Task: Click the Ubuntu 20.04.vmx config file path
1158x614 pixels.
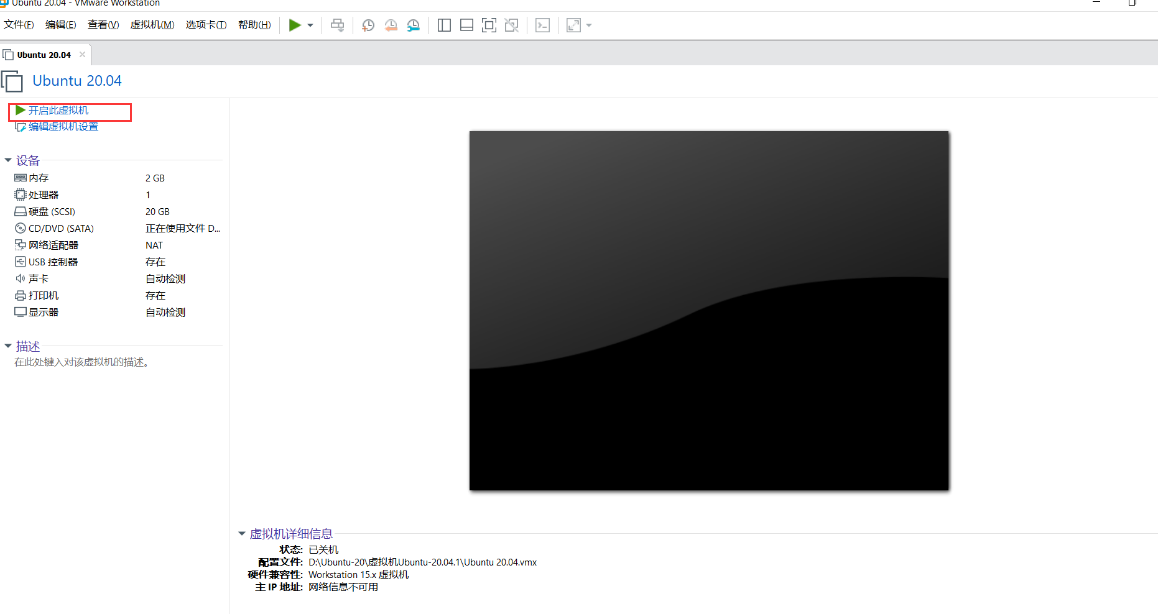Action: [423, 562]
